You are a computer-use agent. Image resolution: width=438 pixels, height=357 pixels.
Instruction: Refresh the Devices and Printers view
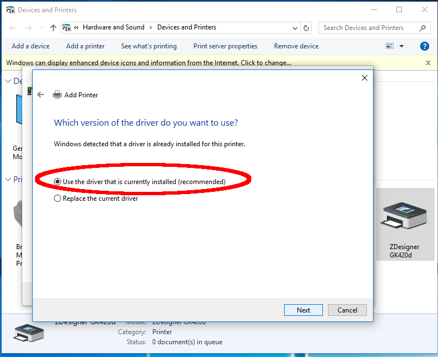(306, 28)
